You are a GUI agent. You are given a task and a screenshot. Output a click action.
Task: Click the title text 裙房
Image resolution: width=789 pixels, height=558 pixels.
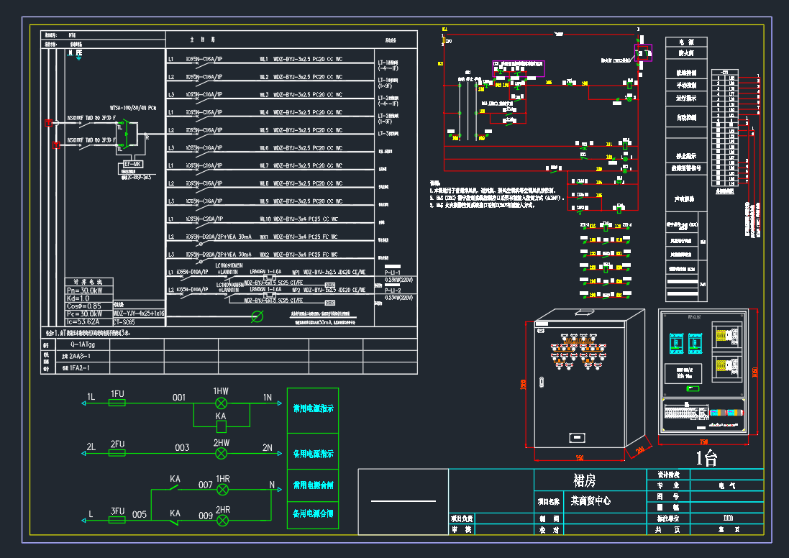point(585,480)
